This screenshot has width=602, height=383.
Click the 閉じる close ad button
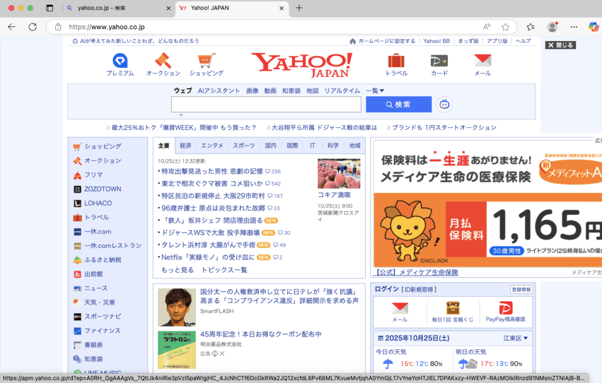(560, 45)
